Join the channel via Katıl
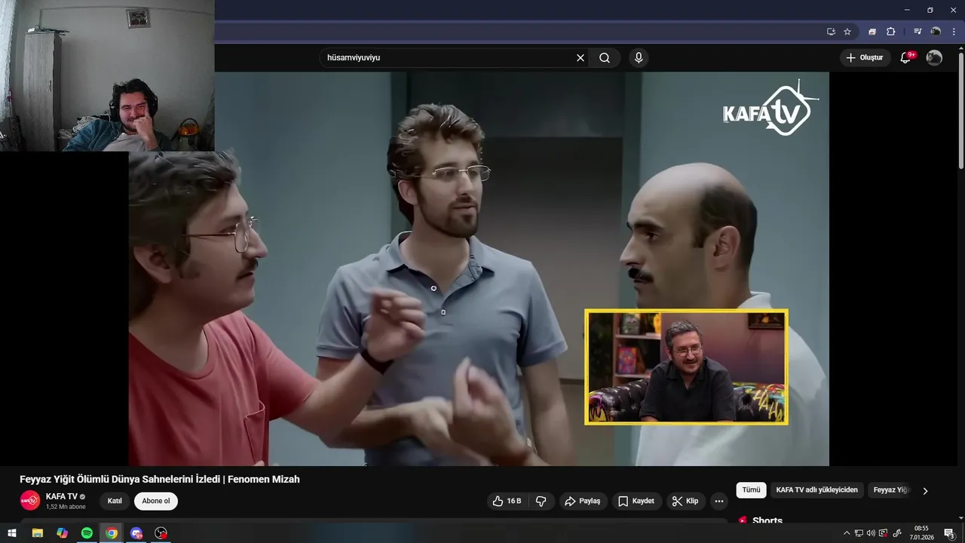The image size is (965, 543). tap(115, 501)
